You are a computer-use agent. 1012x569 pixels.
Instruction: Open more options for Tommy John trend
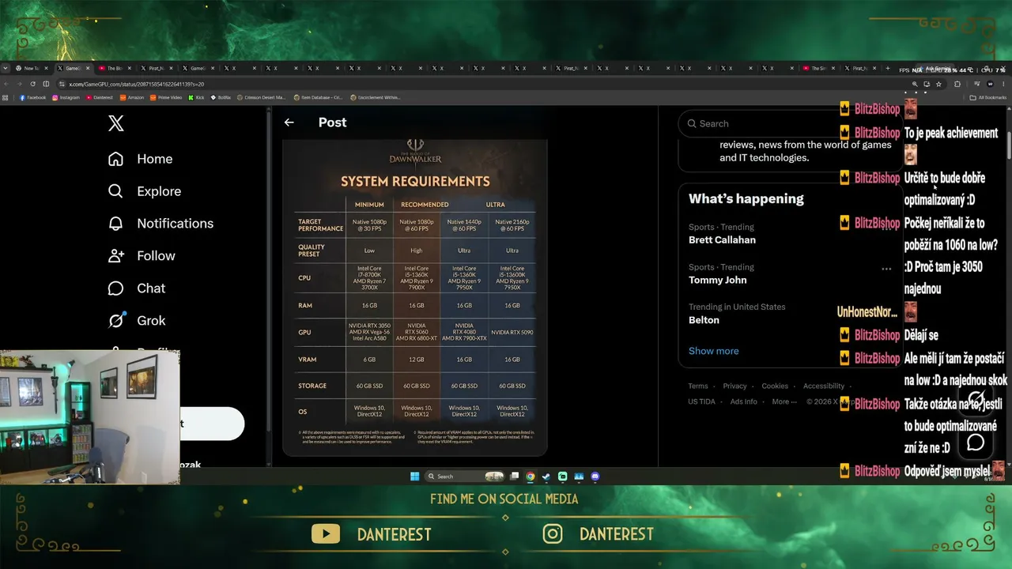pos(886,269)
